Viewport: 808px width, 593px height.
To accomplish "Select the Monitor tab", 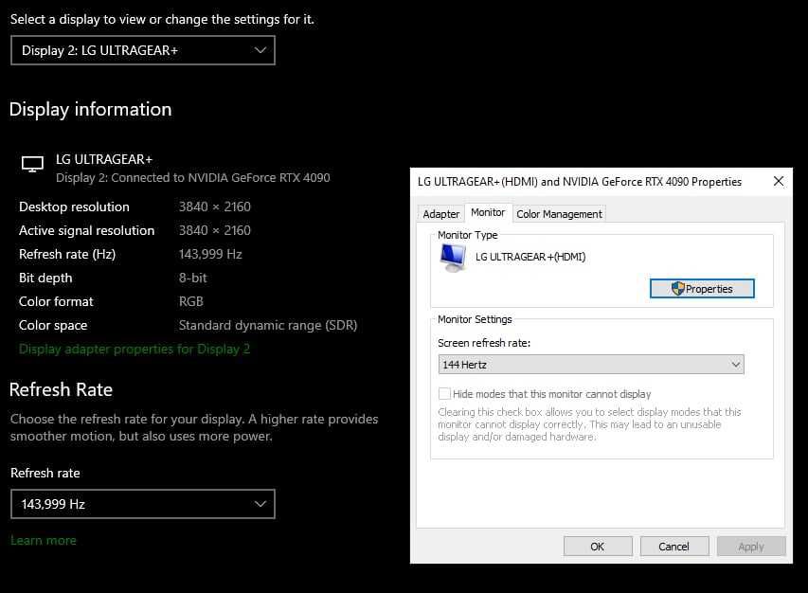I will pyautogui.click(x=488, y=213).
